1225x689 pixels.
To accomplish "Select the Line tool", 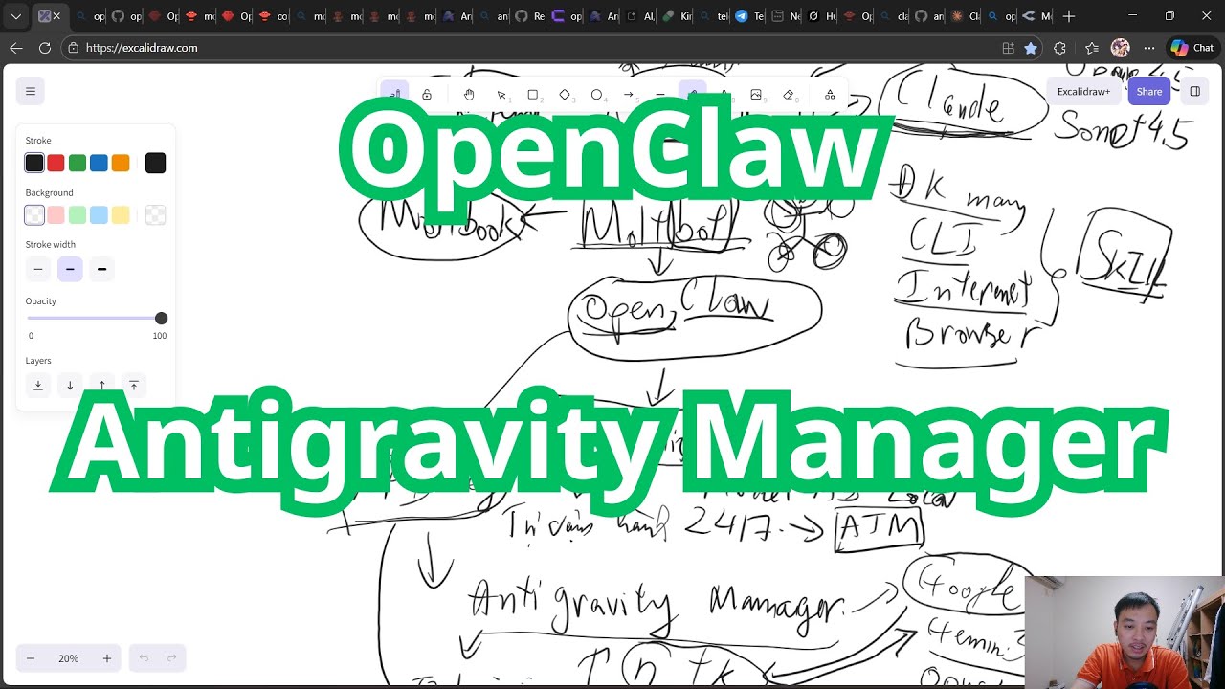I will click(x=660, y=95).
